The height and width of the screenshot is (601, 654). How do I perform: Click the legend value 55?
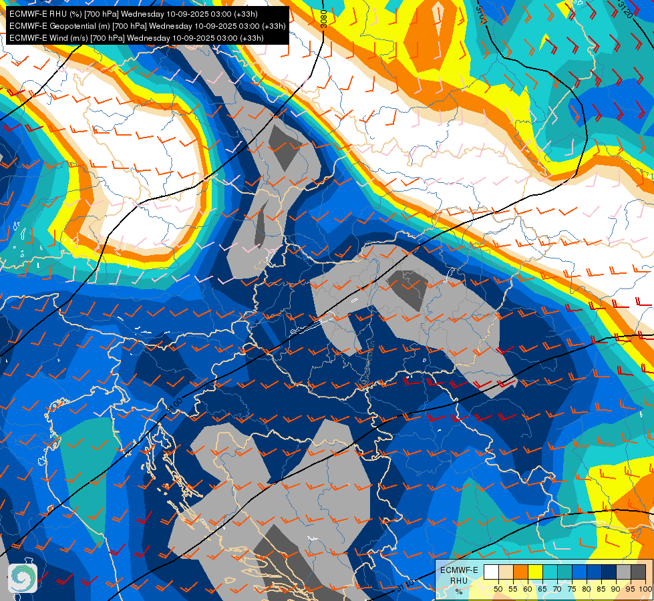click(513, 589)
